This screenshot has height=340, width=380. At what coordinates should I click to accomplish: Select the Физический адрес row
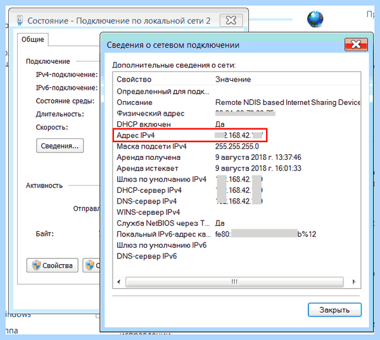click(236, 113)
